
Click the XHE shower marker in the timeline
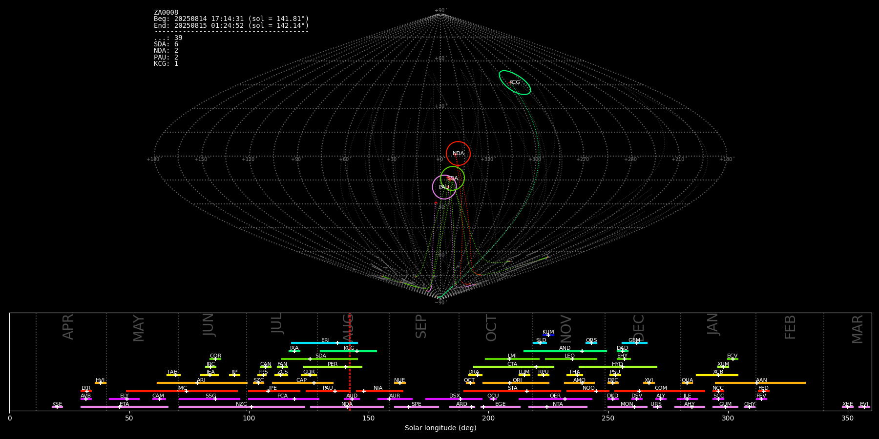(x=848, y=407)
